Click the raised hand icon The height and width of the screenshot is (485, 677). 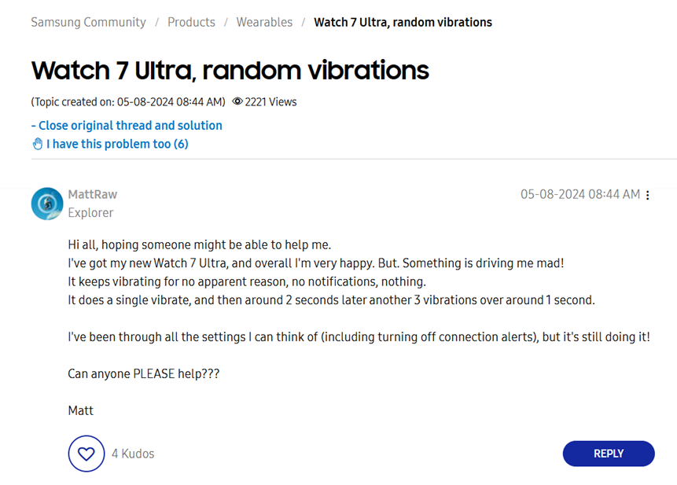[x=37, y=144]
